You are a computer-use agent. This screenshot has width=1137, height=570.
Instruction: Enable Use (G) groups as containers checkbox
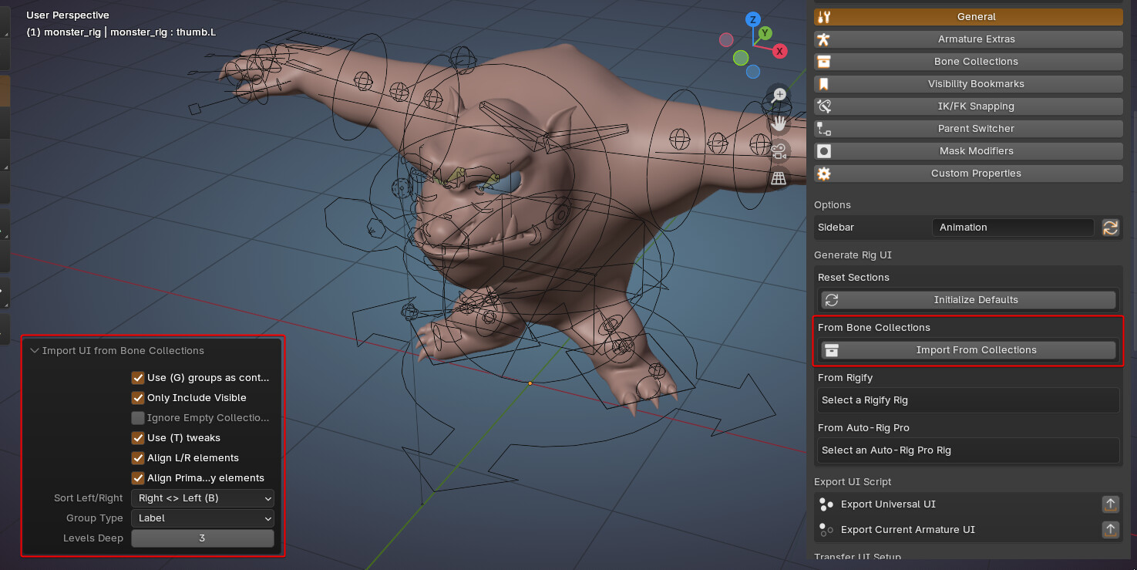click(x=138, y=378)
